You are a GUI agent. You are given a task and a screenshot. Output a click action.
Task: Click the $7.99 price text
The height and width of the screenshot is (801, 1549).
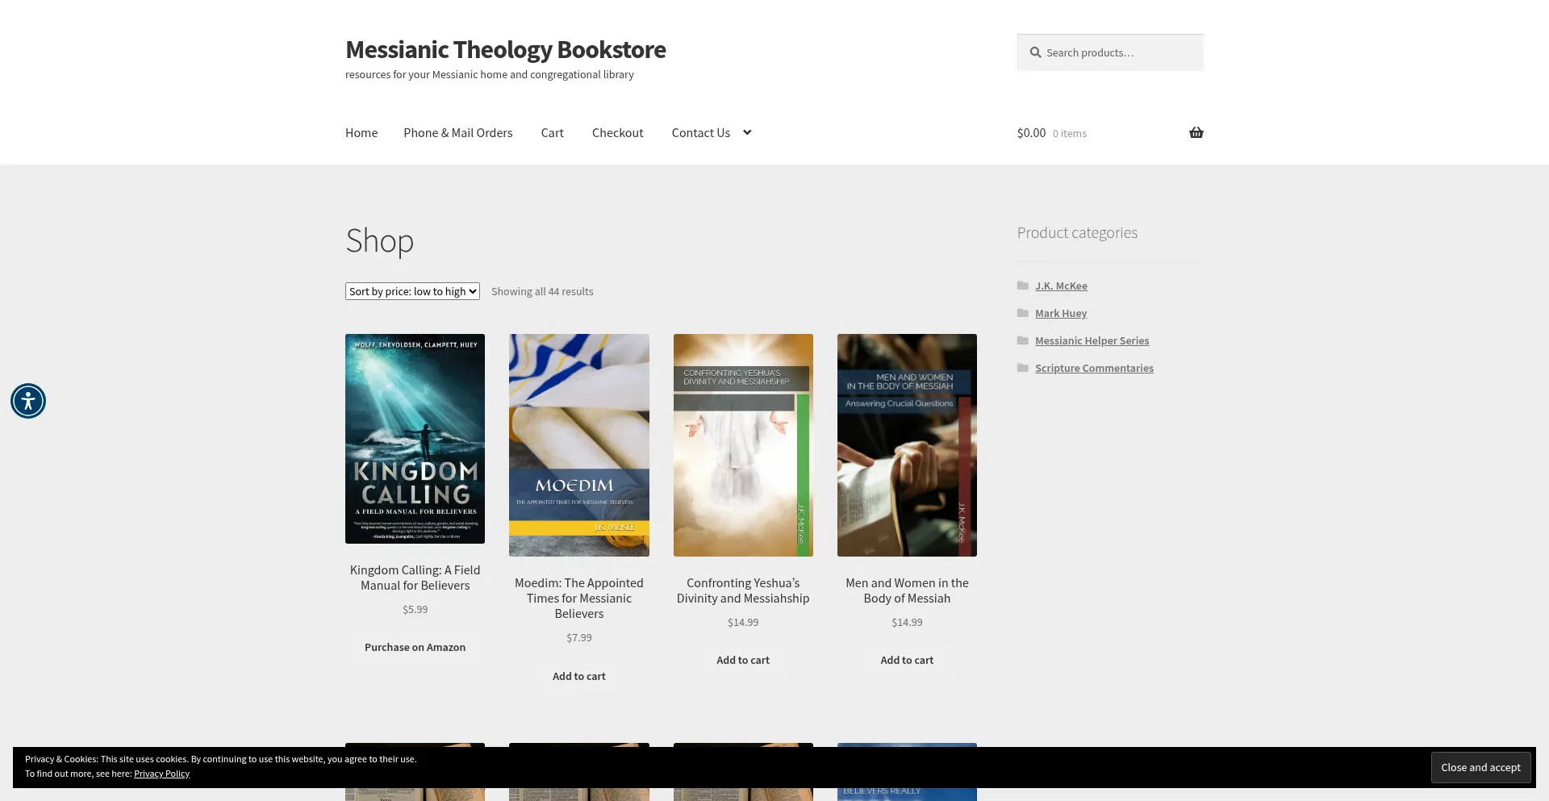(579, 638)
